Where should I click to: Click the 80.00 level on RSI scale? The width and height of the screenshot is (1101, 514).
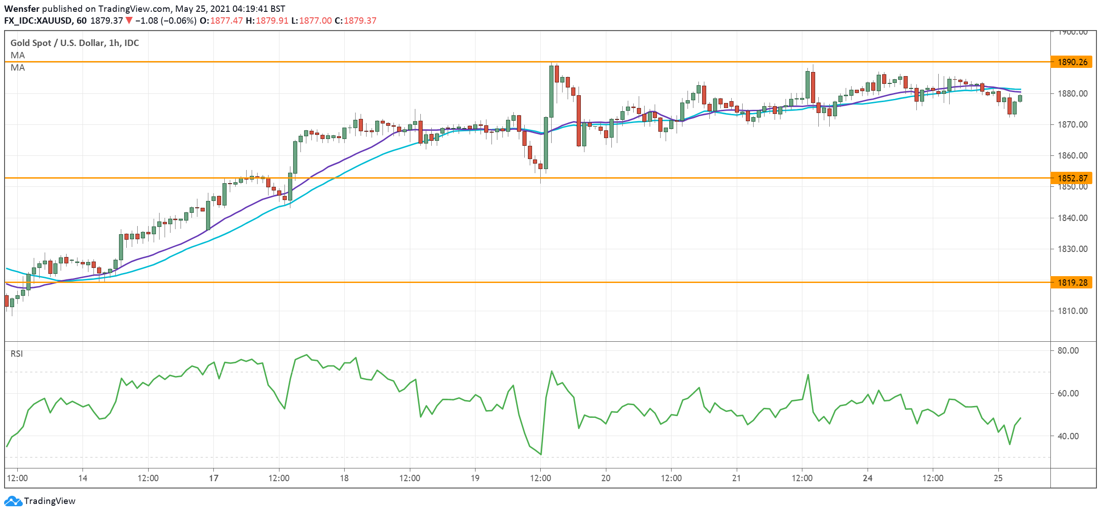(x=1068, y=350)
